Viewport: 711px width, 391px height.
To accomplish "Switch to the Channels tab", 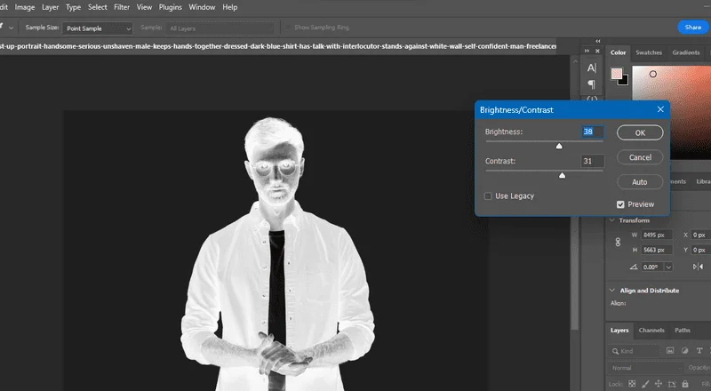I will tap(651, 331).
